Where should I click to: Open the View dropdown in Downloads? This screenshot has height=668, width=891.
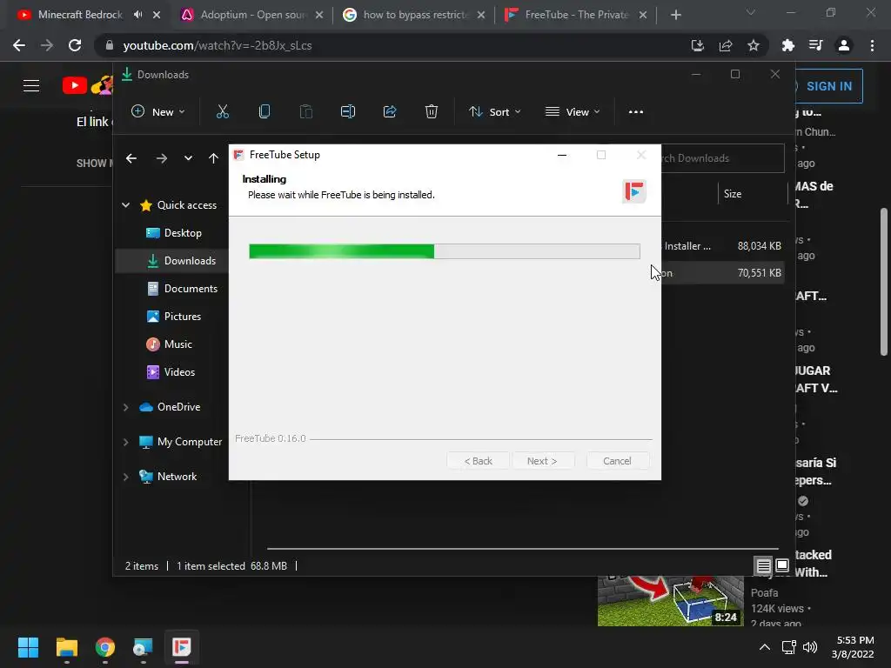coord(573,112)
